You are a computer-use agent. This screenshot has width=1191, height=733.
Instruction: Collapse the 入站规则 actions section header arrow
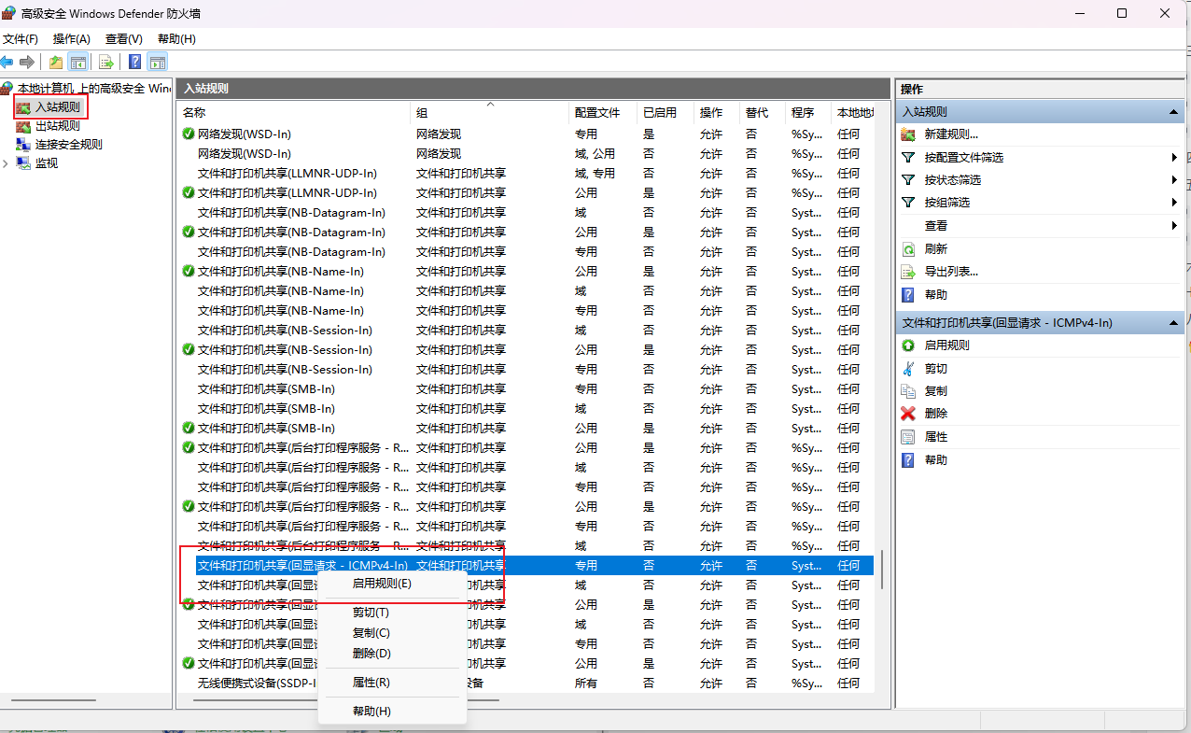(x=1174, y=111)
